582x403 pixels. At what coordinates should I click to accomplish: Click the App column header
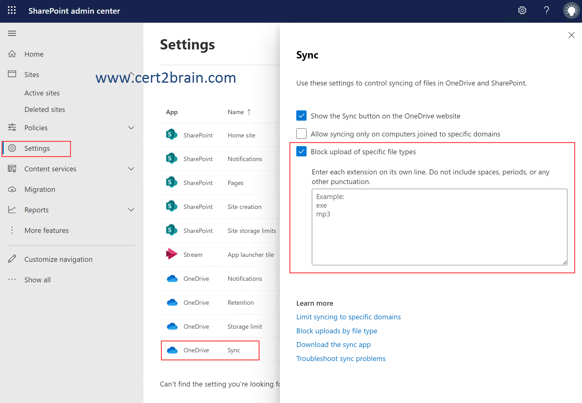tap(172, 112)
